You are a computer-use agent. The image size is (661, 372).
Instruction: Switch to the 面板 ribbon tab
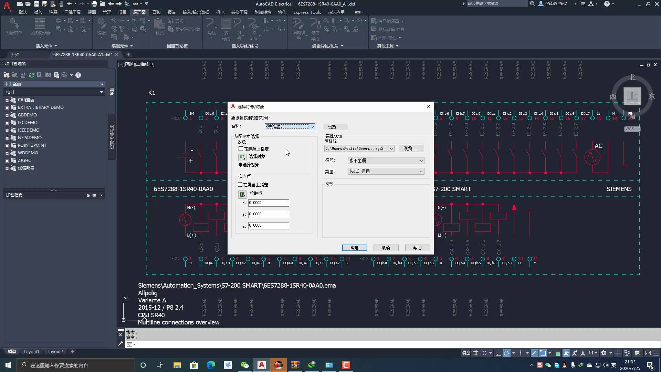[157, 12]
